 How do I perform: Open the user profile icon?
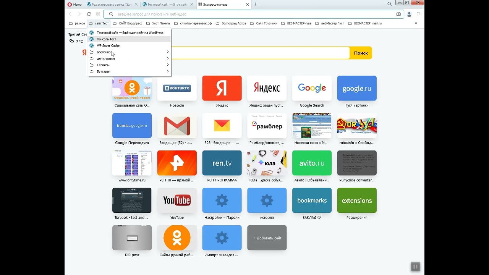click(x=409, y=14)
